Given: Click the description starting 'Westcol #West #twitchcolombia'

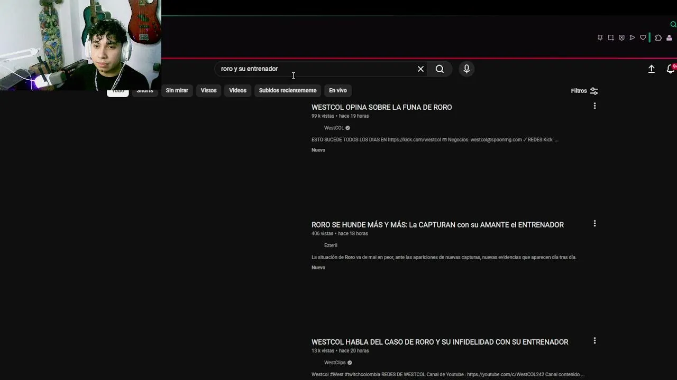Looking at the screenshot, I should [448, 375].
